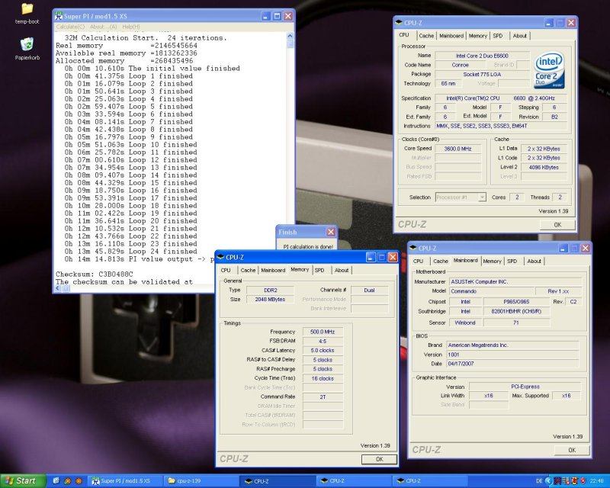Select the Cache tab in top CPU-Z window
The height and width of the screenshot is (488, 610).
[426, 36]
